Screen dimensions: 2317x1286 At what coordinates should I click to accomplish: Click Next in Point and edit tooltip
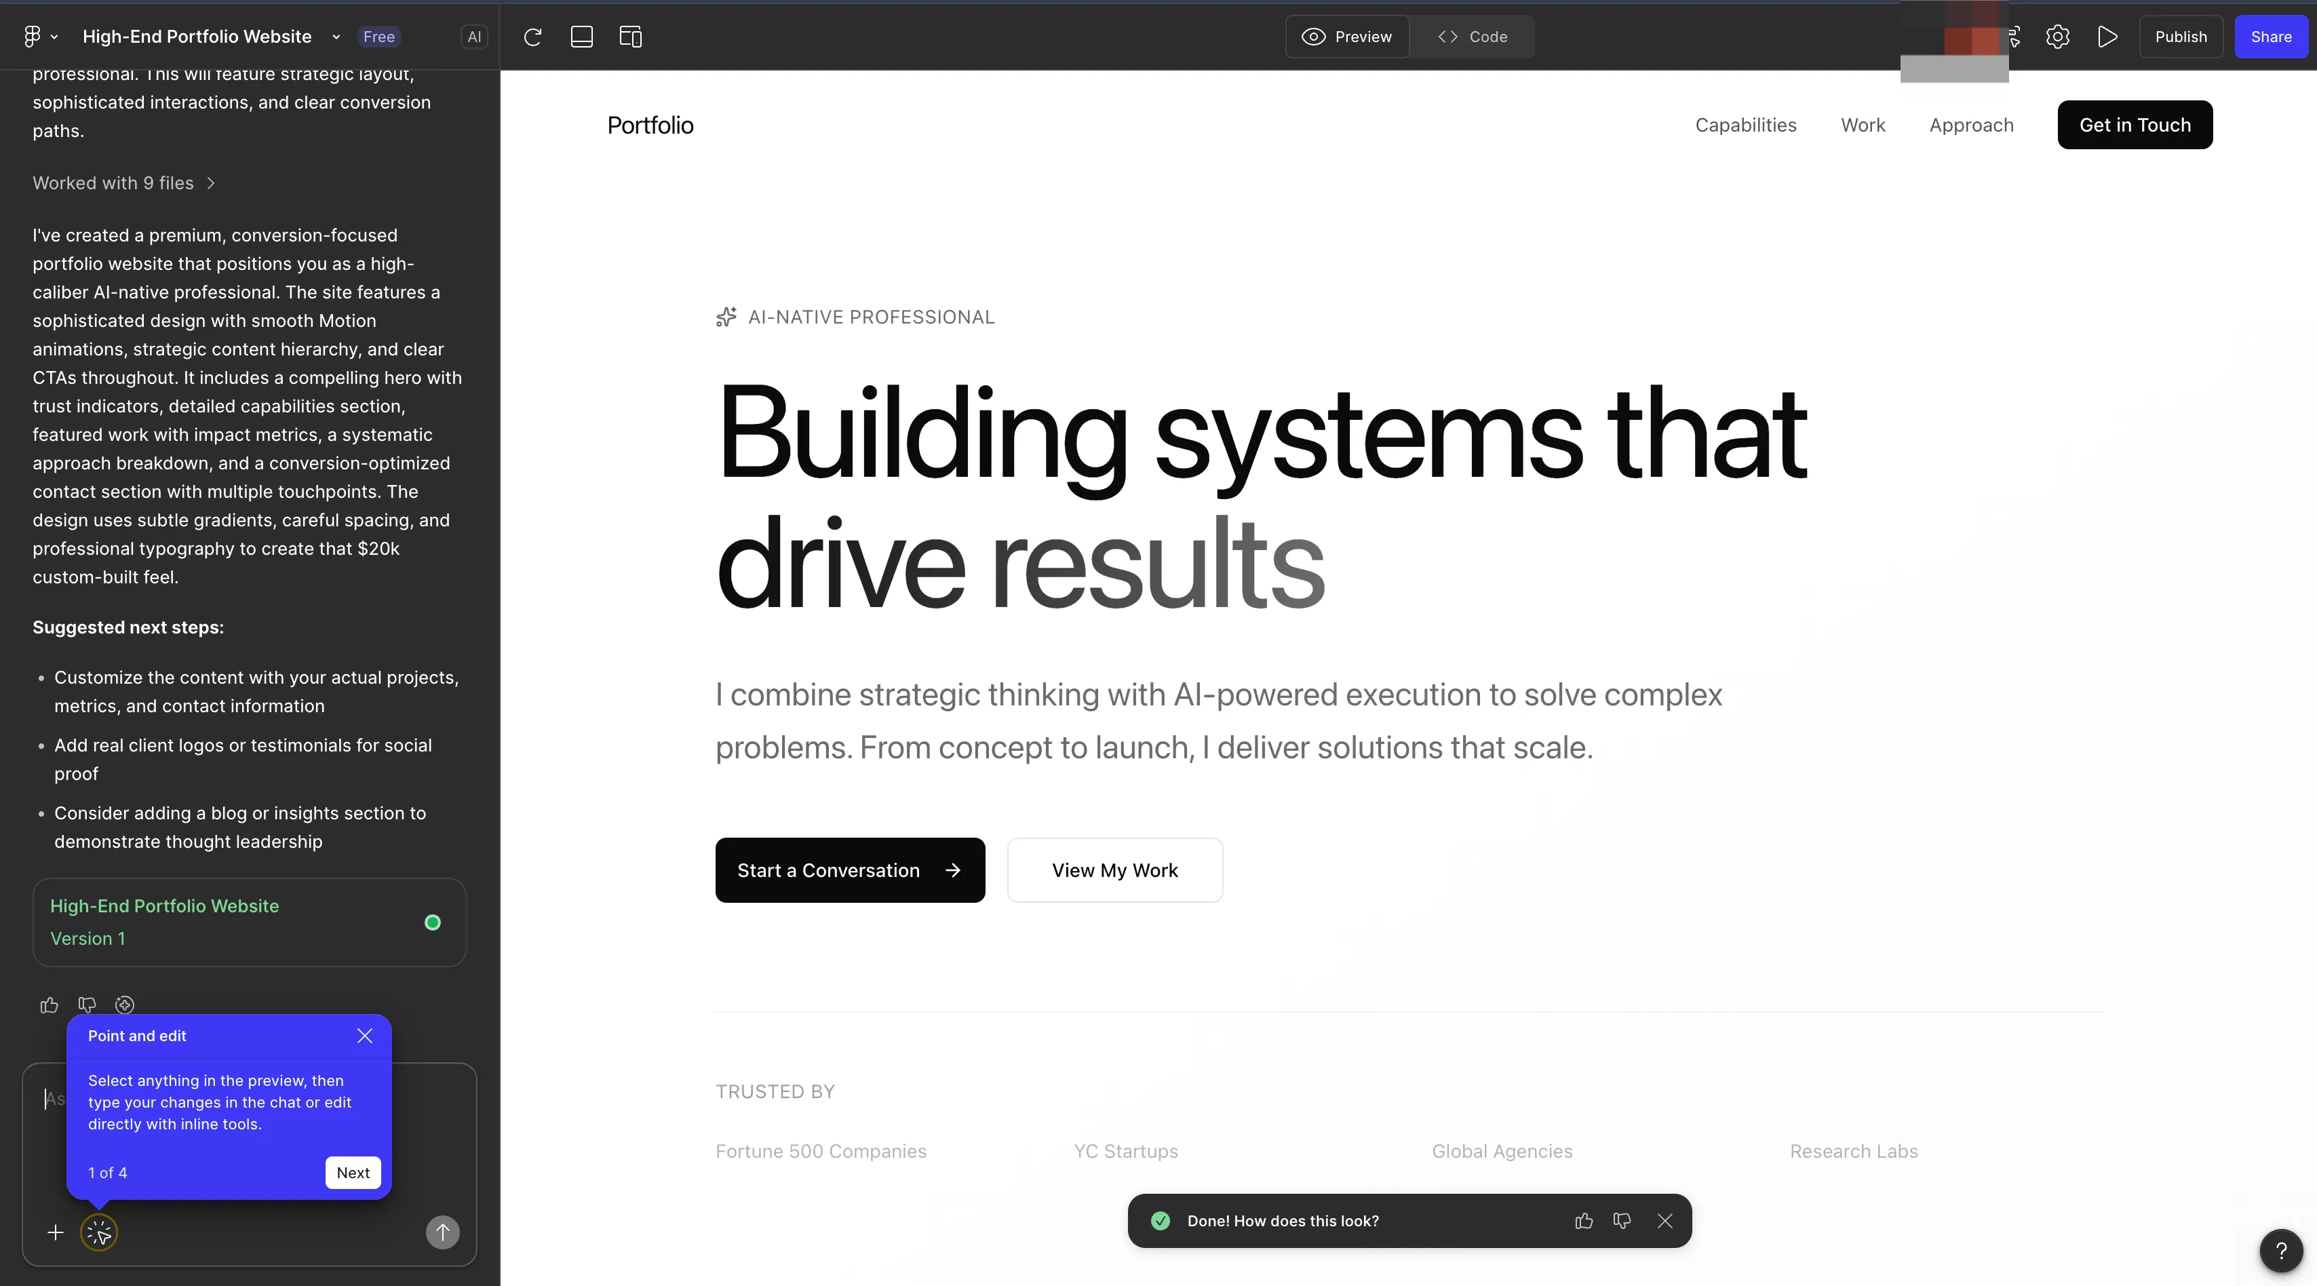click(x=353, y=1173)
